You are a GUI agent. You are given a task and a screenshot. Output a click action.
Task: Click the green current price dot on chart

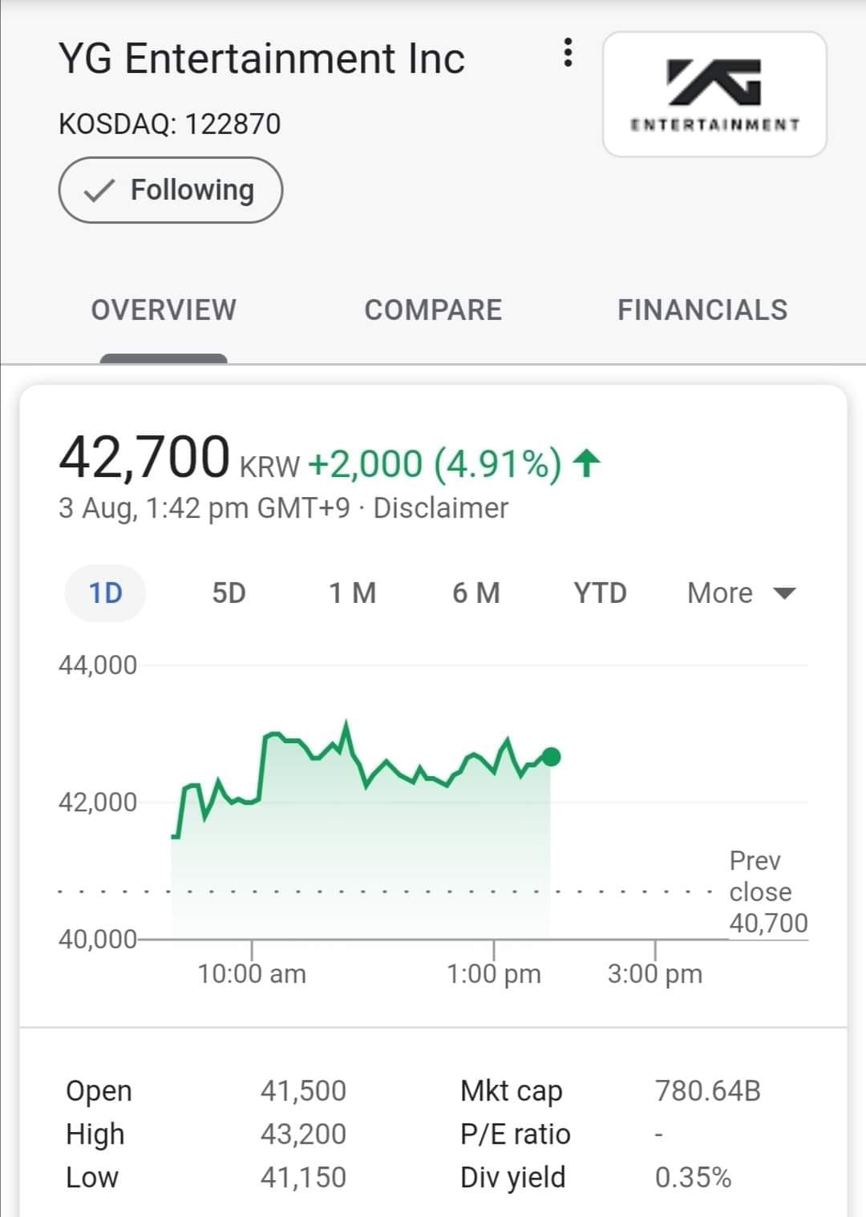tap(551, 757)
